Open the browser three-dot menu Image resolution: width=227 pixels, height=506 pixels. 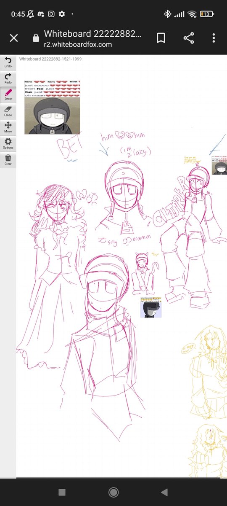(214, 38)
